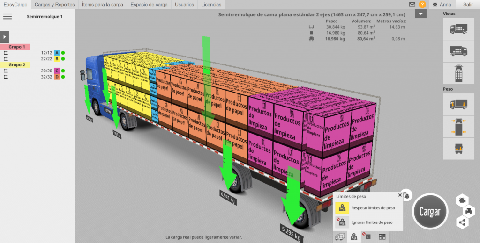The height and width of the screenshot is (243, 480).
Task: Select the top-down truck view
Action: pyautogui.click(x=458, y=73)
